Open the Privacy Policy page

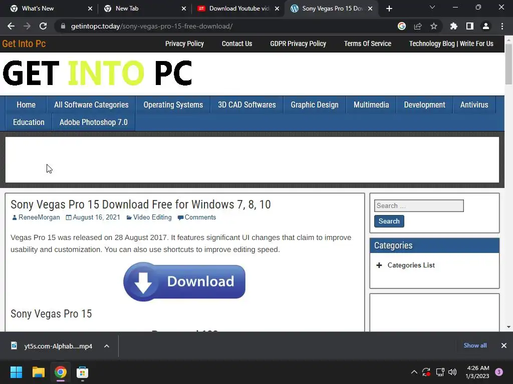click(x=184, y=44)
